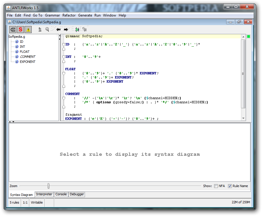Click the '5 rules' status bar entry

pos(15,202)
